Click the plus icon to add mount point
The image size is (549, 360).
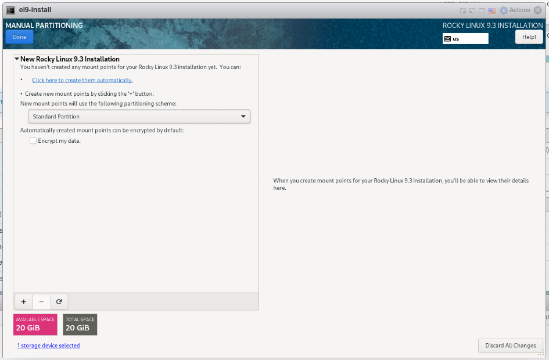click(24, 301)
